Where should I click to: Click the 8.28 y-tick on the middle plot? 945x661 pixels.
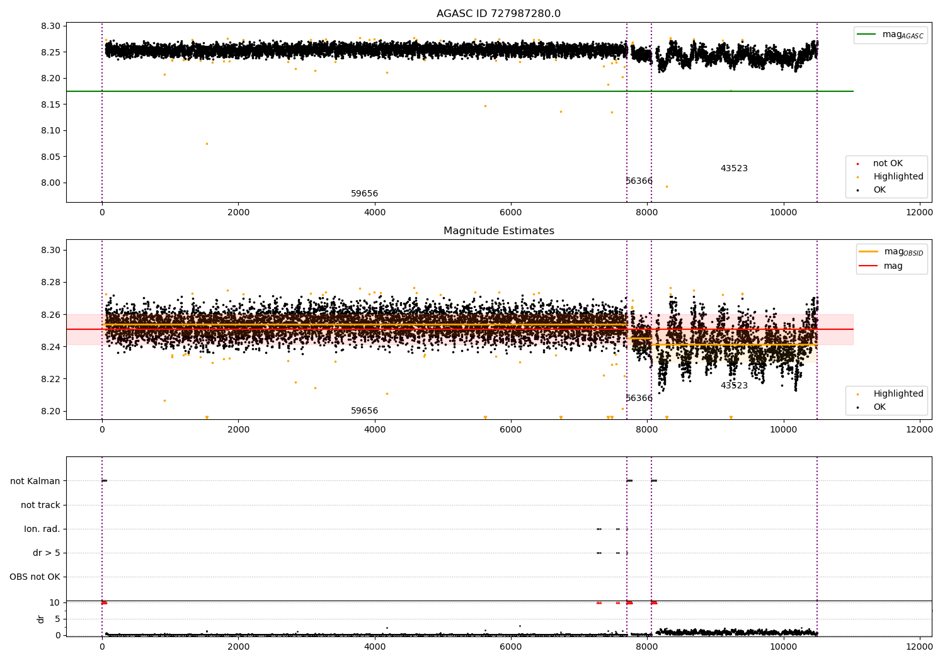(51, 283)
